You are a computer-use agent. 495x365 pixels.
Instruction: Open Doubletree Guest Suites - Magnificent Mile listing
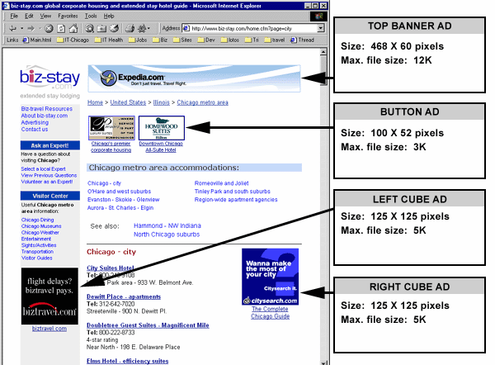[148, 325]
